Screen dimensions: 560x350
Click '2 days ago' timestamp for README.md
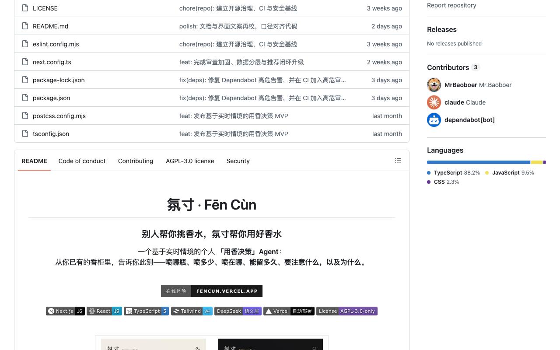[x=387, y=26]
